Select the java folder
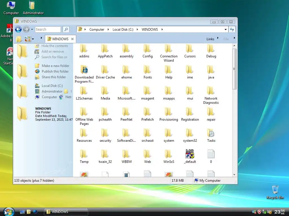 click(211, 72)
